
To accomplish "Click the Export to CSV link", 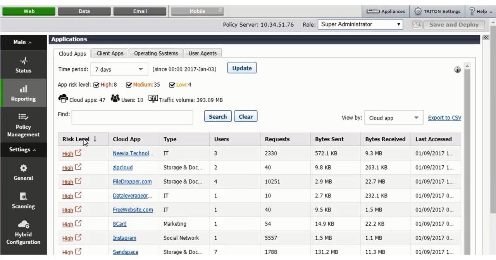I will tap(444, 118).
